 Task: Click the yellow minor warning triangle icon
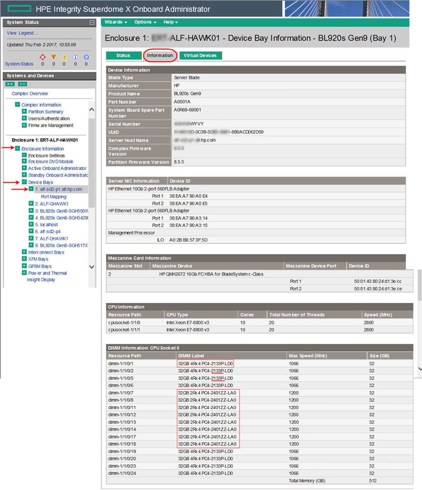[x=64, y=57]
